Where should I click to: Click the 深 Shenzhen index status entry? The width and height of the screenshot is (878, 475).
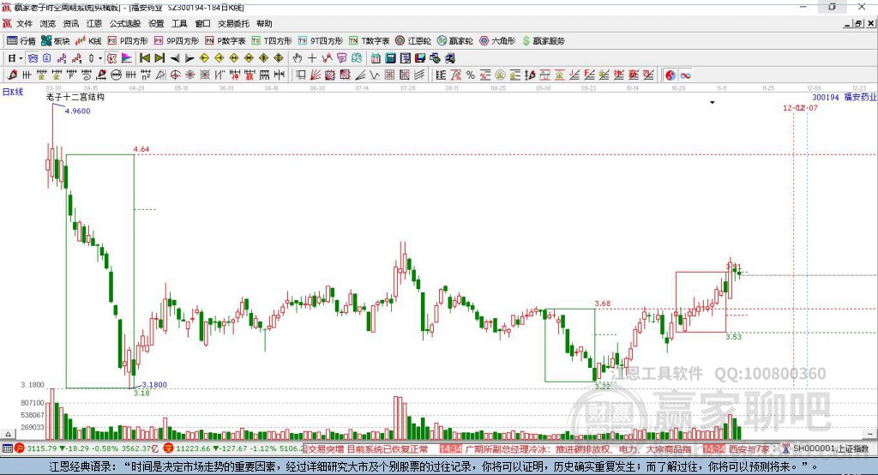point(233,448)
